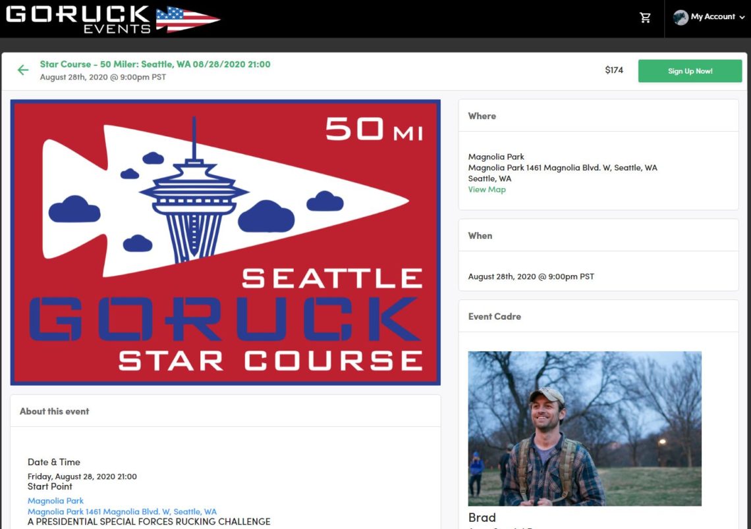Follow the blue Magnolia Park link
This screenshot has height=529, width=751.
(x=55, y=501)
